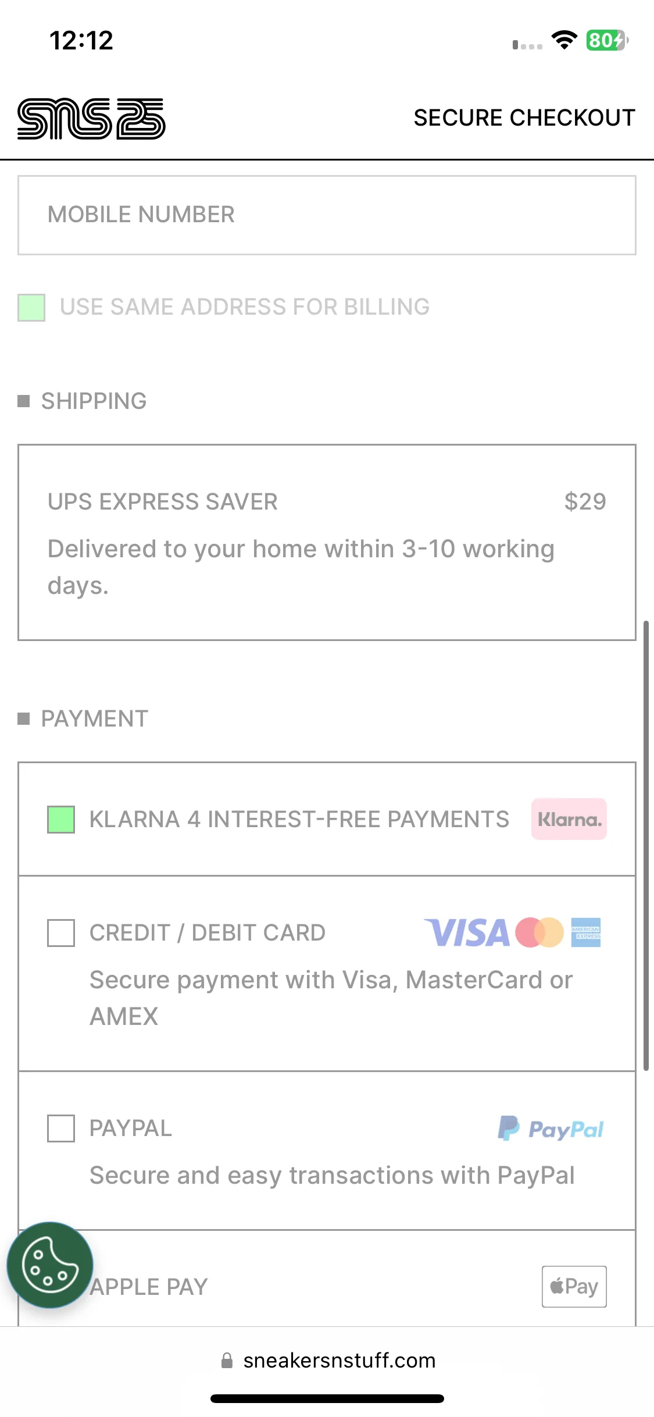Select Klarna 4 interest-free payments checkbox

[x=61, y=820]
